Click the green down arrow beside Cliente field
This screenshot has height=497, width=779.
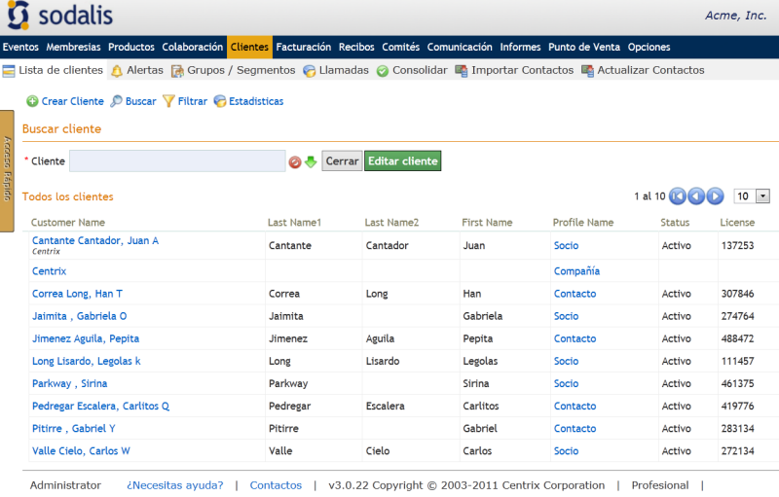click(x=311, y=161)
